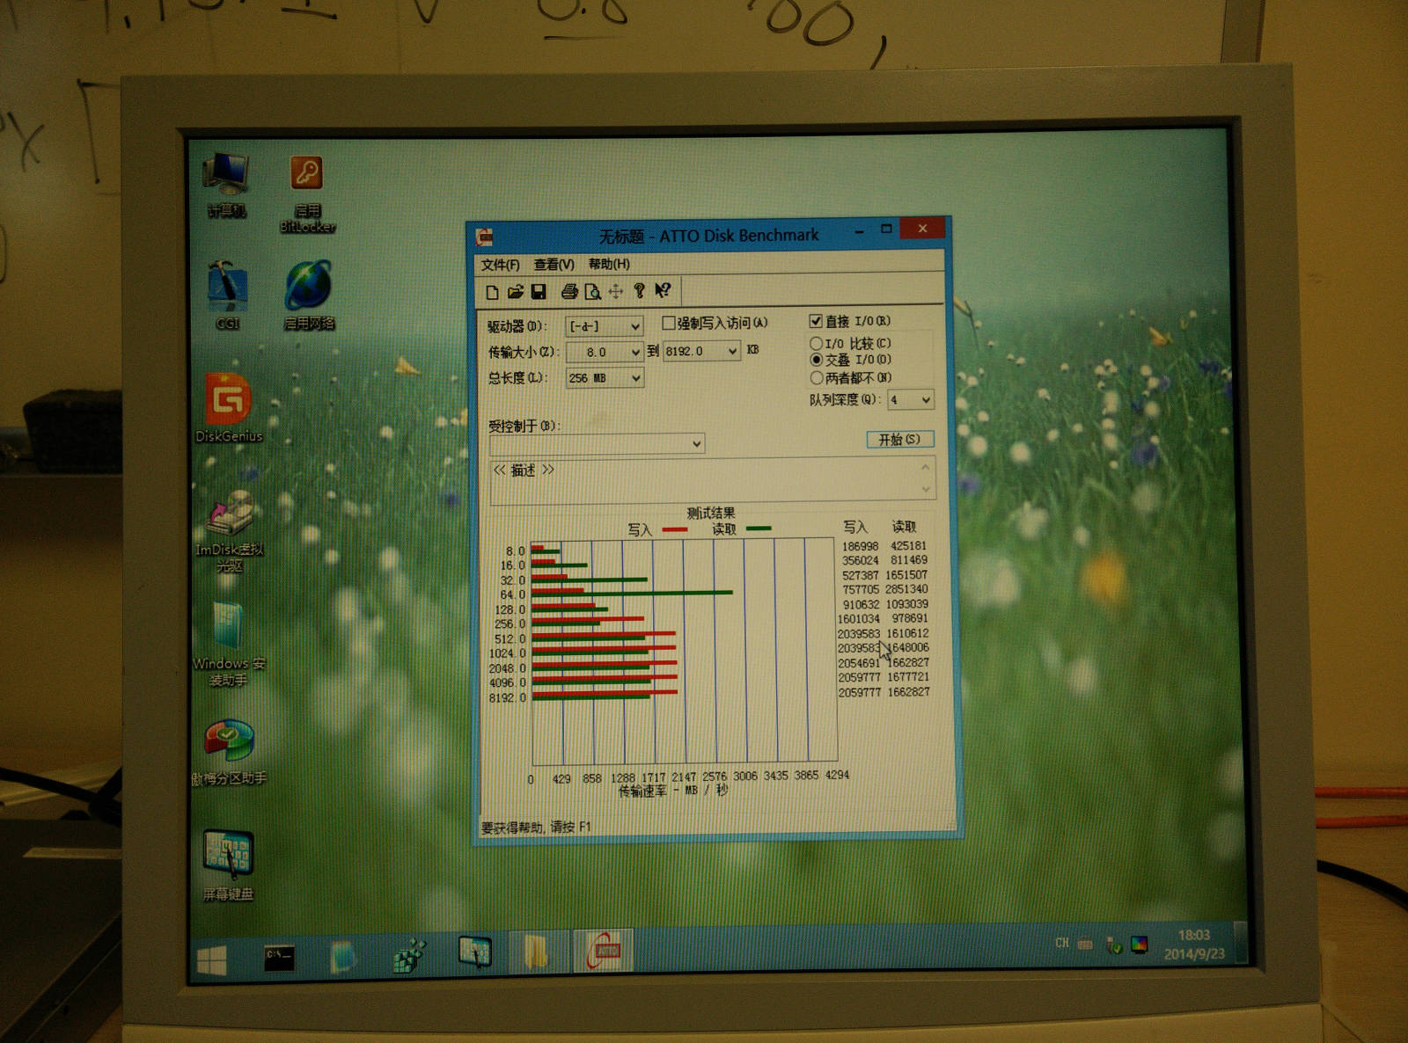Click the 18:03 clock in taskbar
The height and width of the screenshot is (1043, 1408).
[x=1193, y=935]
